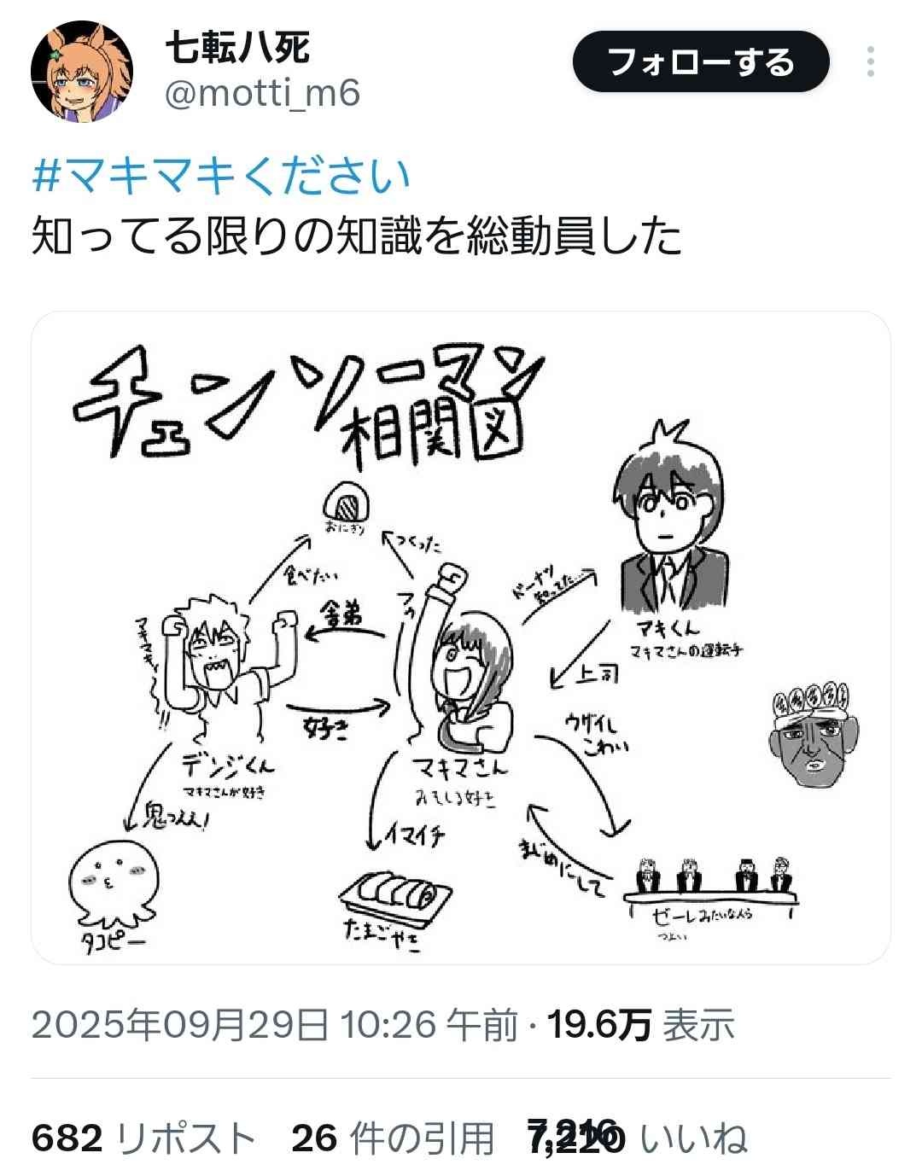View the いいね likes list

pyautogui.click(x=638, y=1138)
